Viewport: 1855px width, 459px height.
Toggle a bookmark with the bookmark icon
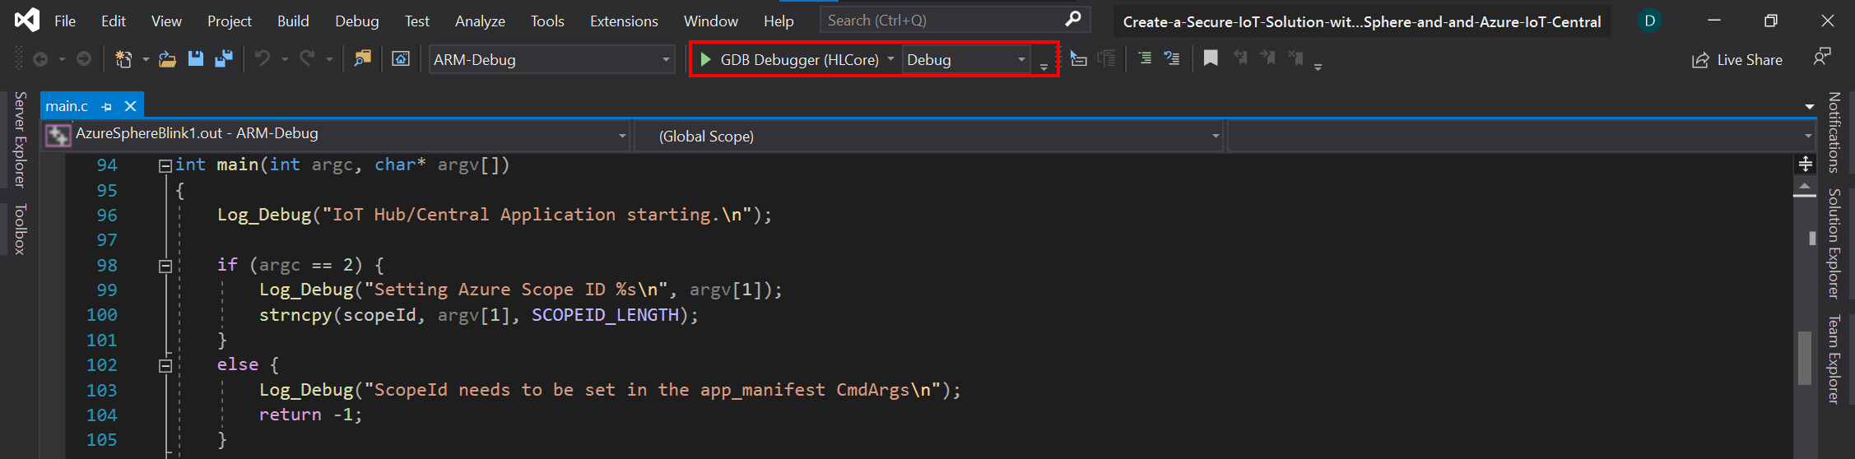pyautogui.click(x=1211, y=58)
